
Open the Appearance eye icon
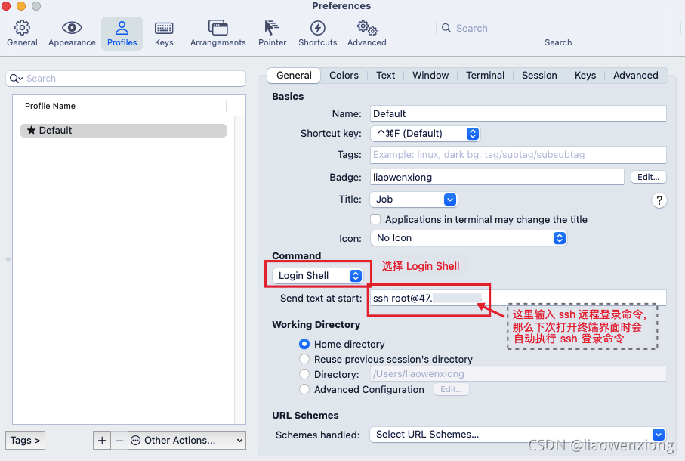point(72,28)
